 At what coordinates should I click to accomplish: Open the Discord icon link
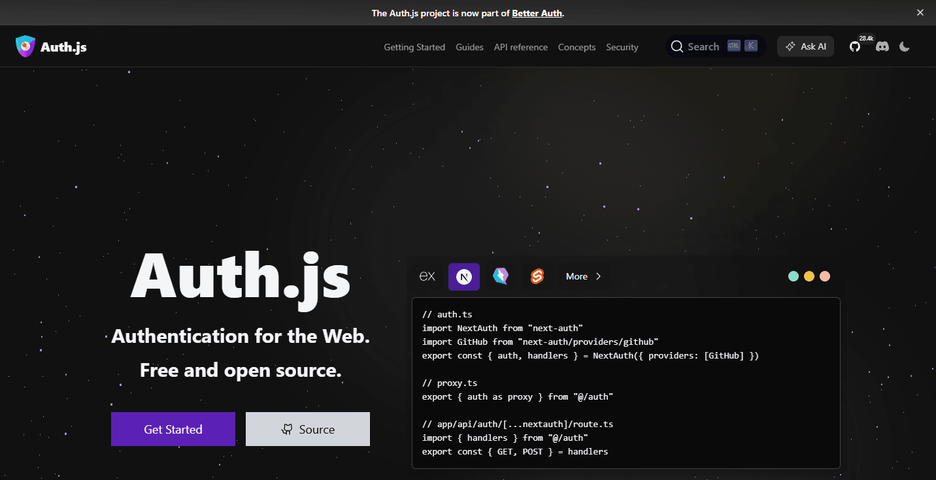(x=882, y=46)
